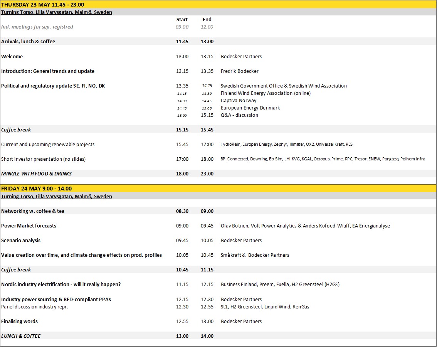Screen dimensions: 437x347
Task: Click the 14.00 end time cell
Action: (207, 336)
